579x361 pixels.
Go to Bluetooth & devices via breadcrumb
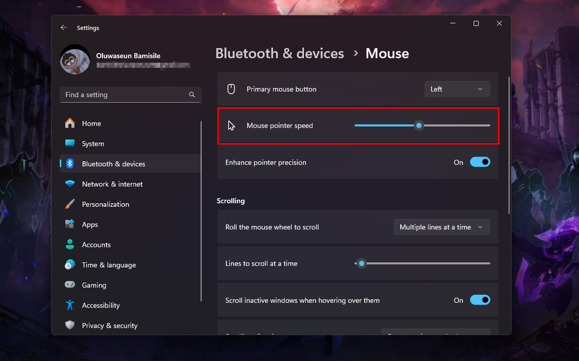pos(280,53)
